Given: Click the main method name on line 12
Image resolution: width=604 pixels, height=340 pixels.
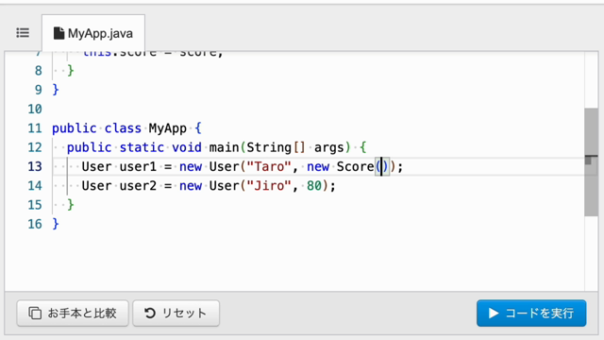Looking at the screenshot, I should point(225,147).
